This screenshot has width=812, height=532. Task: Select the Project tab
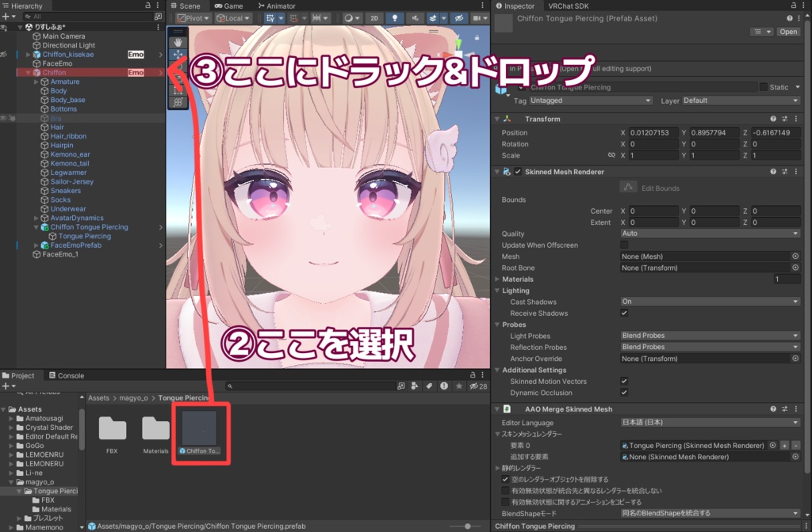pos(18,375)
